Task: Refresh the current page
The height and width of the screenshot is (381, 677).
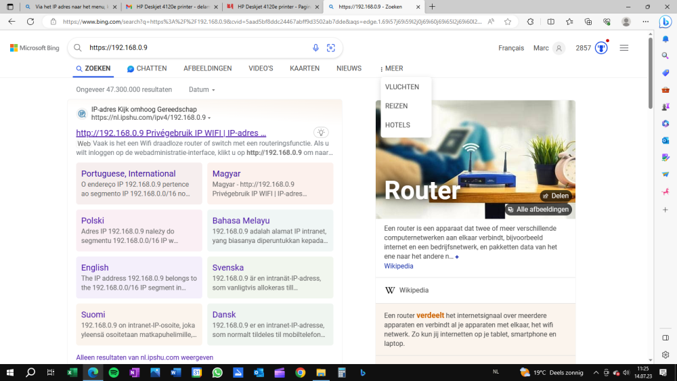Action: [30, 22]
